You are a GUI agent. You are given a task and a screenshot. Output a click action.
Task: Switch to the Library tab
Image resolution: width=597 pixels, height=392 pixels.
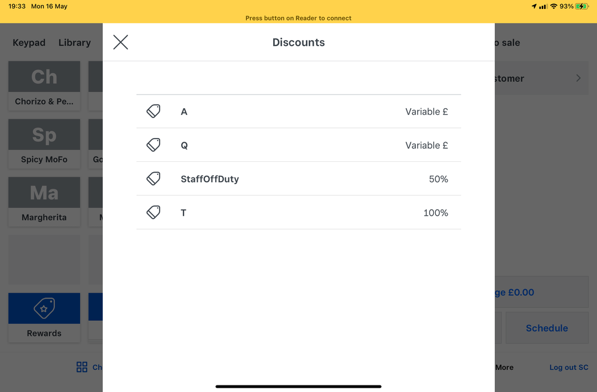tap(75, 42)
